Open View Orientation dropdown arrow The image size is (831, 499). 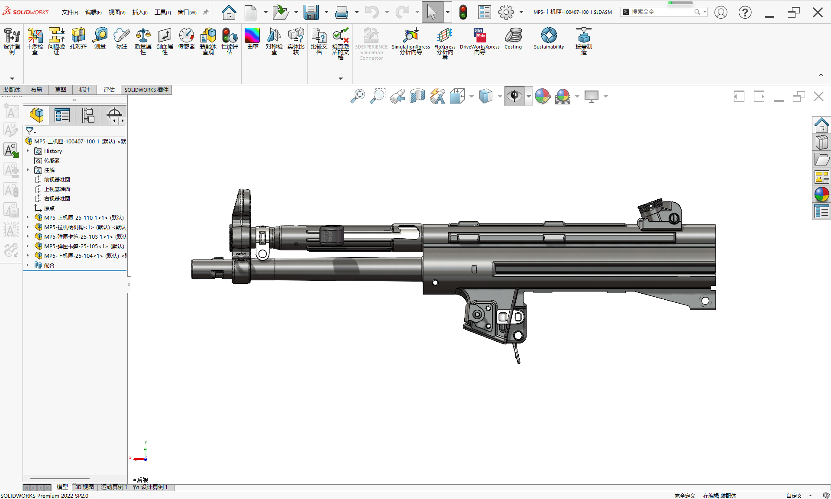[x=471, y=97]
